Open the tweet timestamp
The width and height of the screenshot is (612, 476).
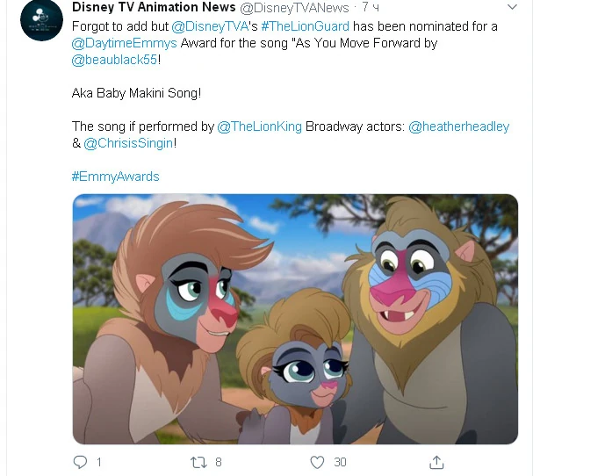[x=370, y=7]
